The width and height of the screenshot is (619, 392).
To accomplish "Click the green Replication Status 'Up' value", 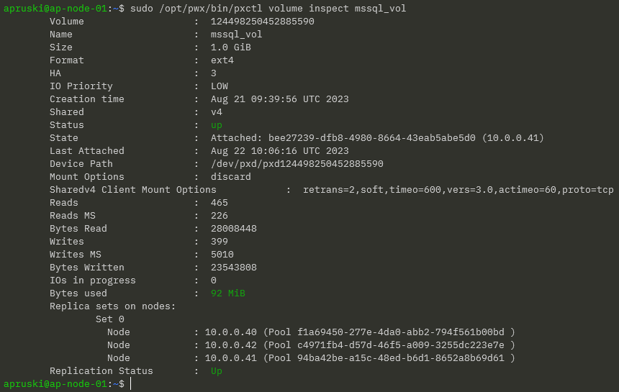I will point(217,371).
